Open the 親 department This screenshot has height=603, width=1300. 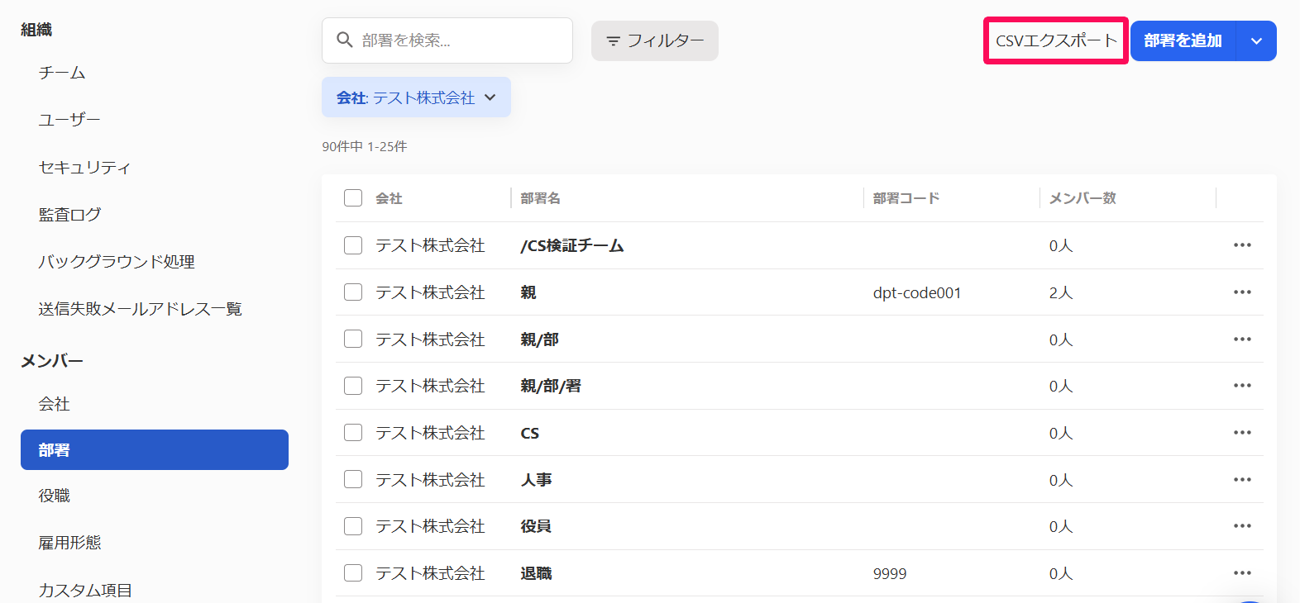(528, 292)
